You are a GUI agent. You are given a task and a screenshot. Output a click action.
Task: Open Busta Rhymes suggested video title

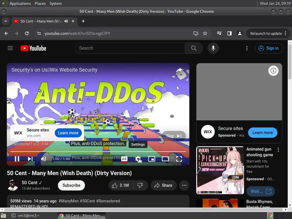[x=259, y=204]
